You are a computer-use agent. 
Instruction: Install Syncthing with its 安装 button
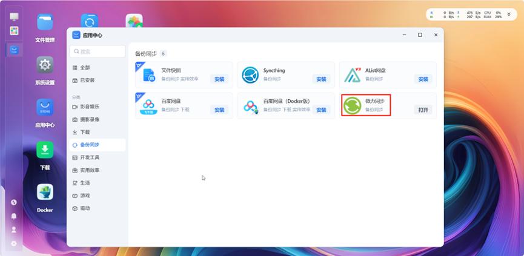[321, 79]
